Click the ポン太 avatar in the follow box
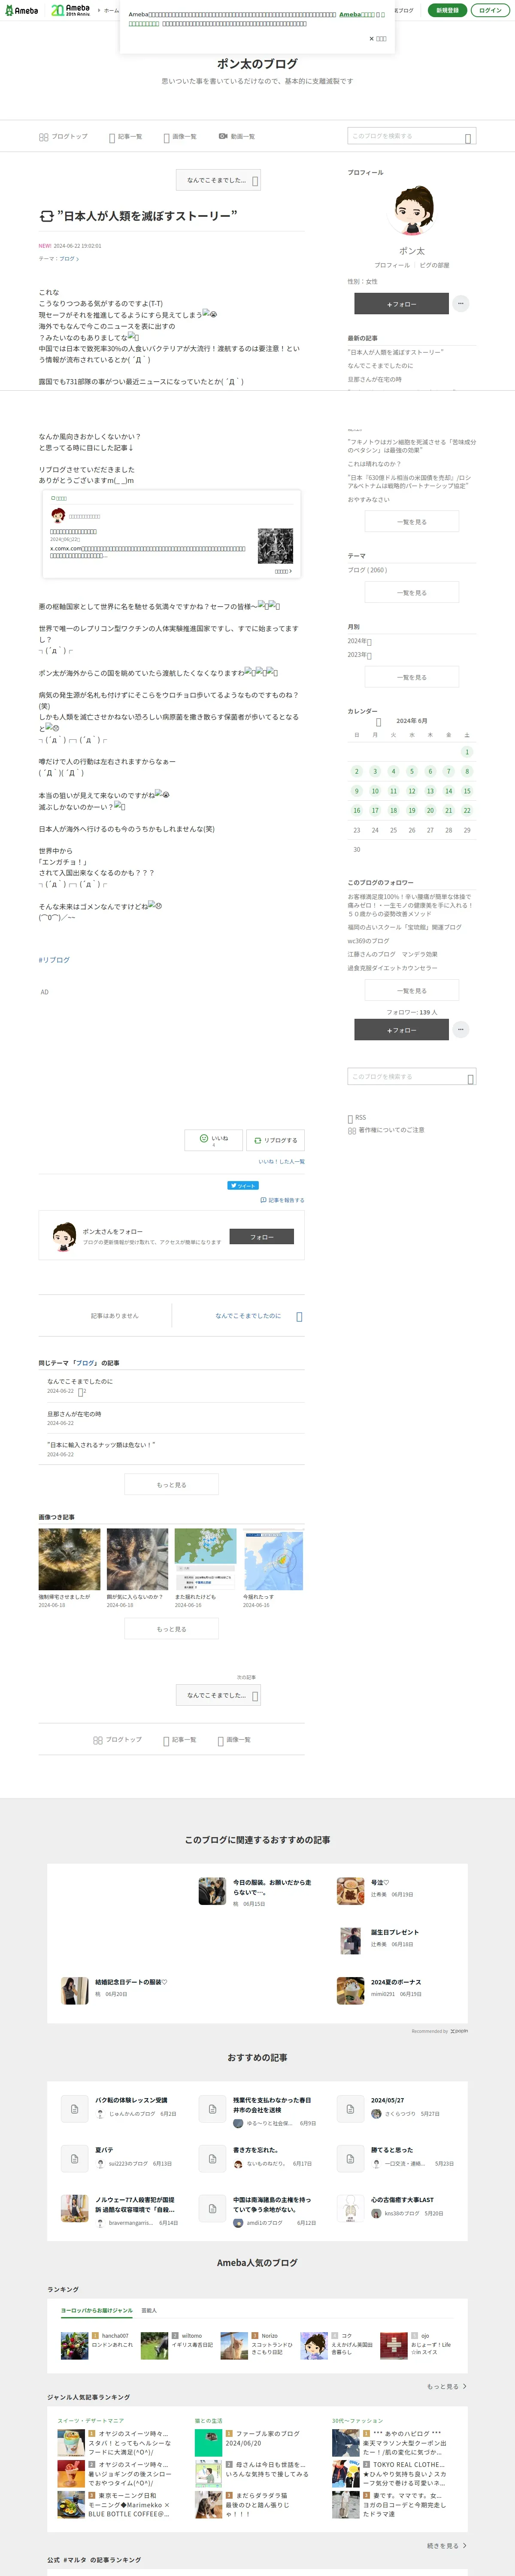The image size is (515, 2576). click(x=64, y=1236)
